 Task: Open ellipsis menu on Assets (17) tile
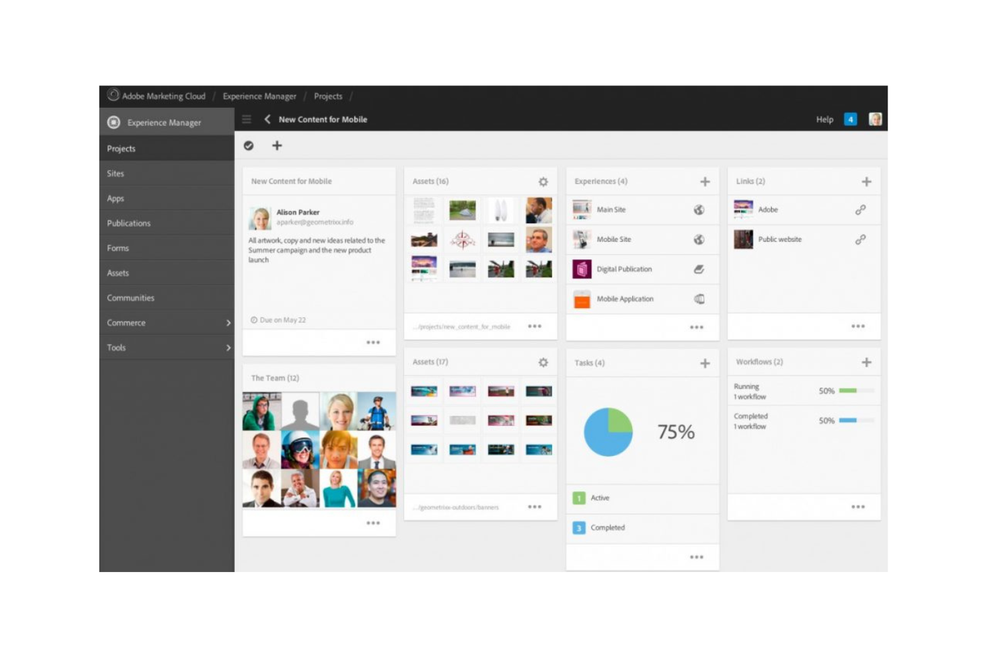pyautogui.click(x=534, y=507)
